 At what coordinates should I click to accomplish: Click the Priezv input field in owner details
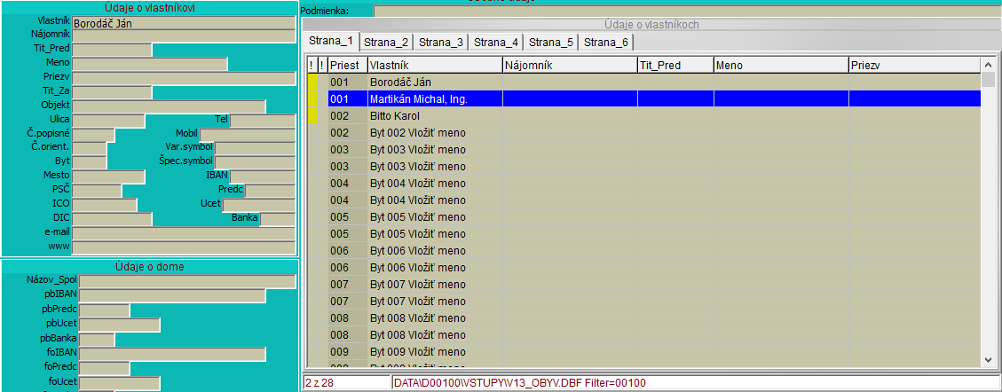point(184,78)
